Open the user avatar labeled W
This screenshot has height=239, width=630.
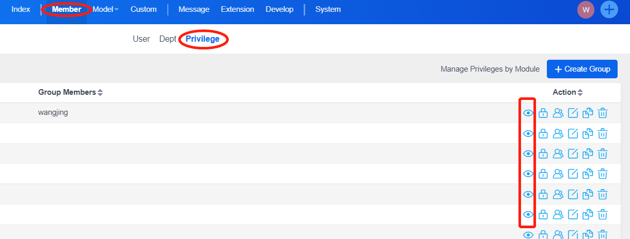coord(586,10)
